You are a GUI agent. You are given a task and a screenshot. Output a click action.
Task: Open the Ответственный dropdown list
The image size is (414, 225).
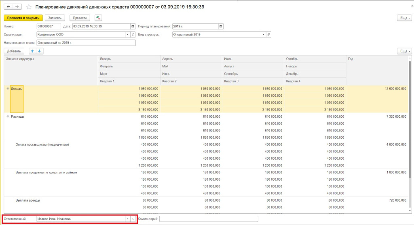click(127, 219)
